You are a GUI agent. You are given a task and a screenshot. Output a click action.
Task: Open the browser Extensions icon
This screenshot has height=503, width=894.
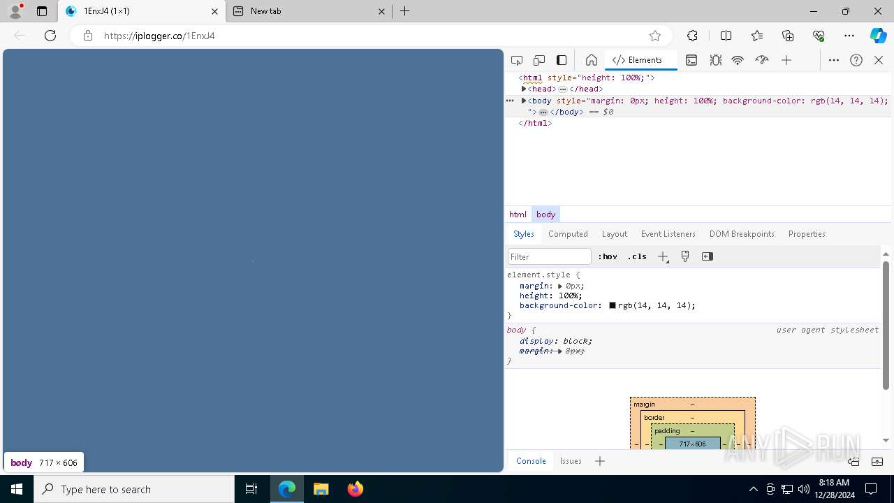692,36
